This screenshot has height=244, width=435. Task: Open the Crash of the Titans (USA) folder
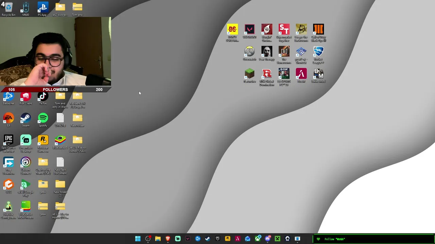tap(43, 166)
